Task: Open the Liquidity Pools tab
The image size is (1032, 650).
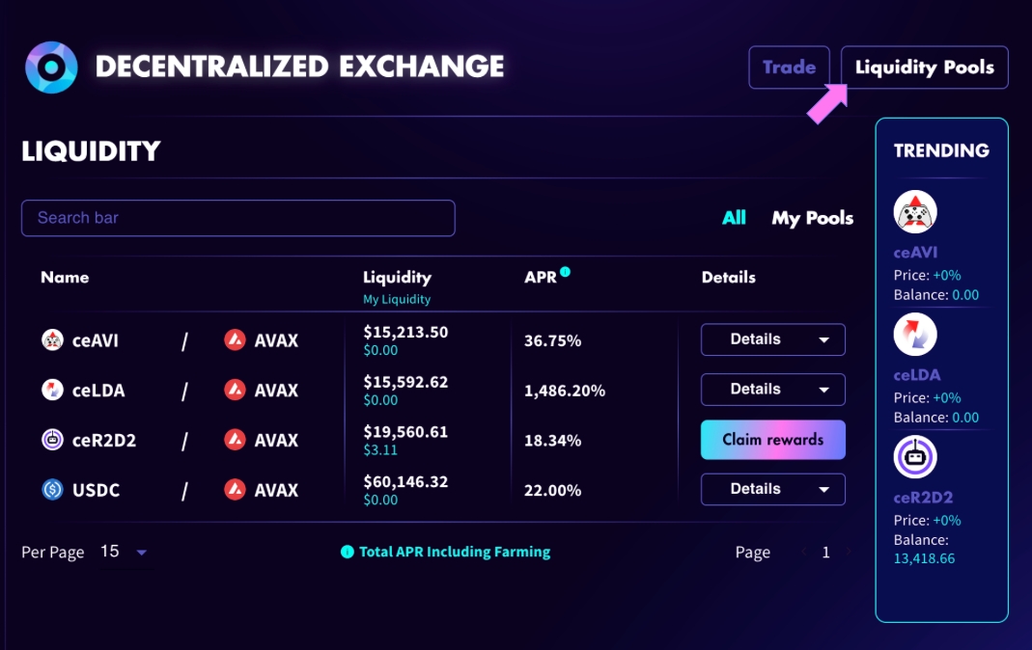Action: 924,68
